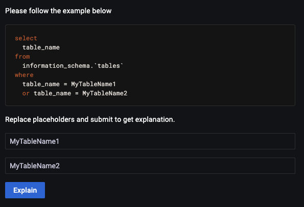Click information_schema text in the code block
Viewport: 304px width, 207px height.
point(56,66)
